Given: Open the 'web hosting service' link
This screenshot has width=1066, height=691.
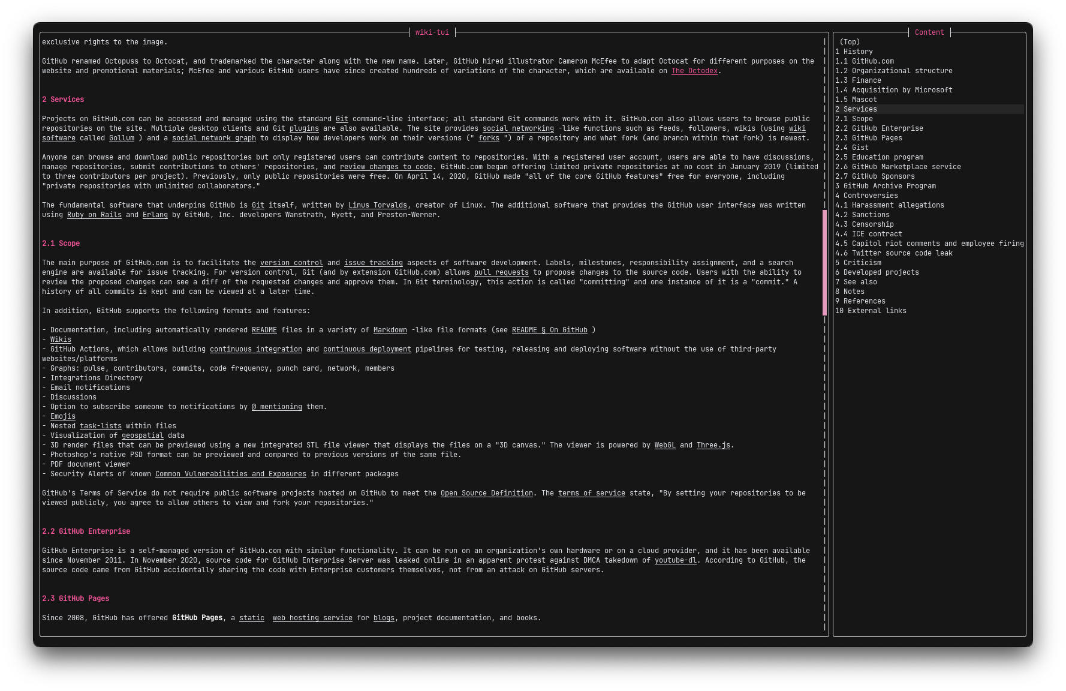Looking at the screenshot, I should 312,618.
